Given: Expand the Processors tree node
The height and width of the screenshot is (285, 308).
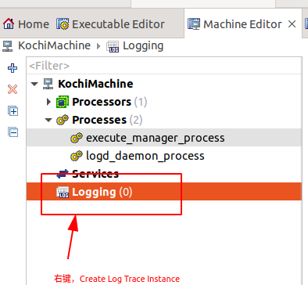Looking at the screenshot, I should click(x=48, y=102).
